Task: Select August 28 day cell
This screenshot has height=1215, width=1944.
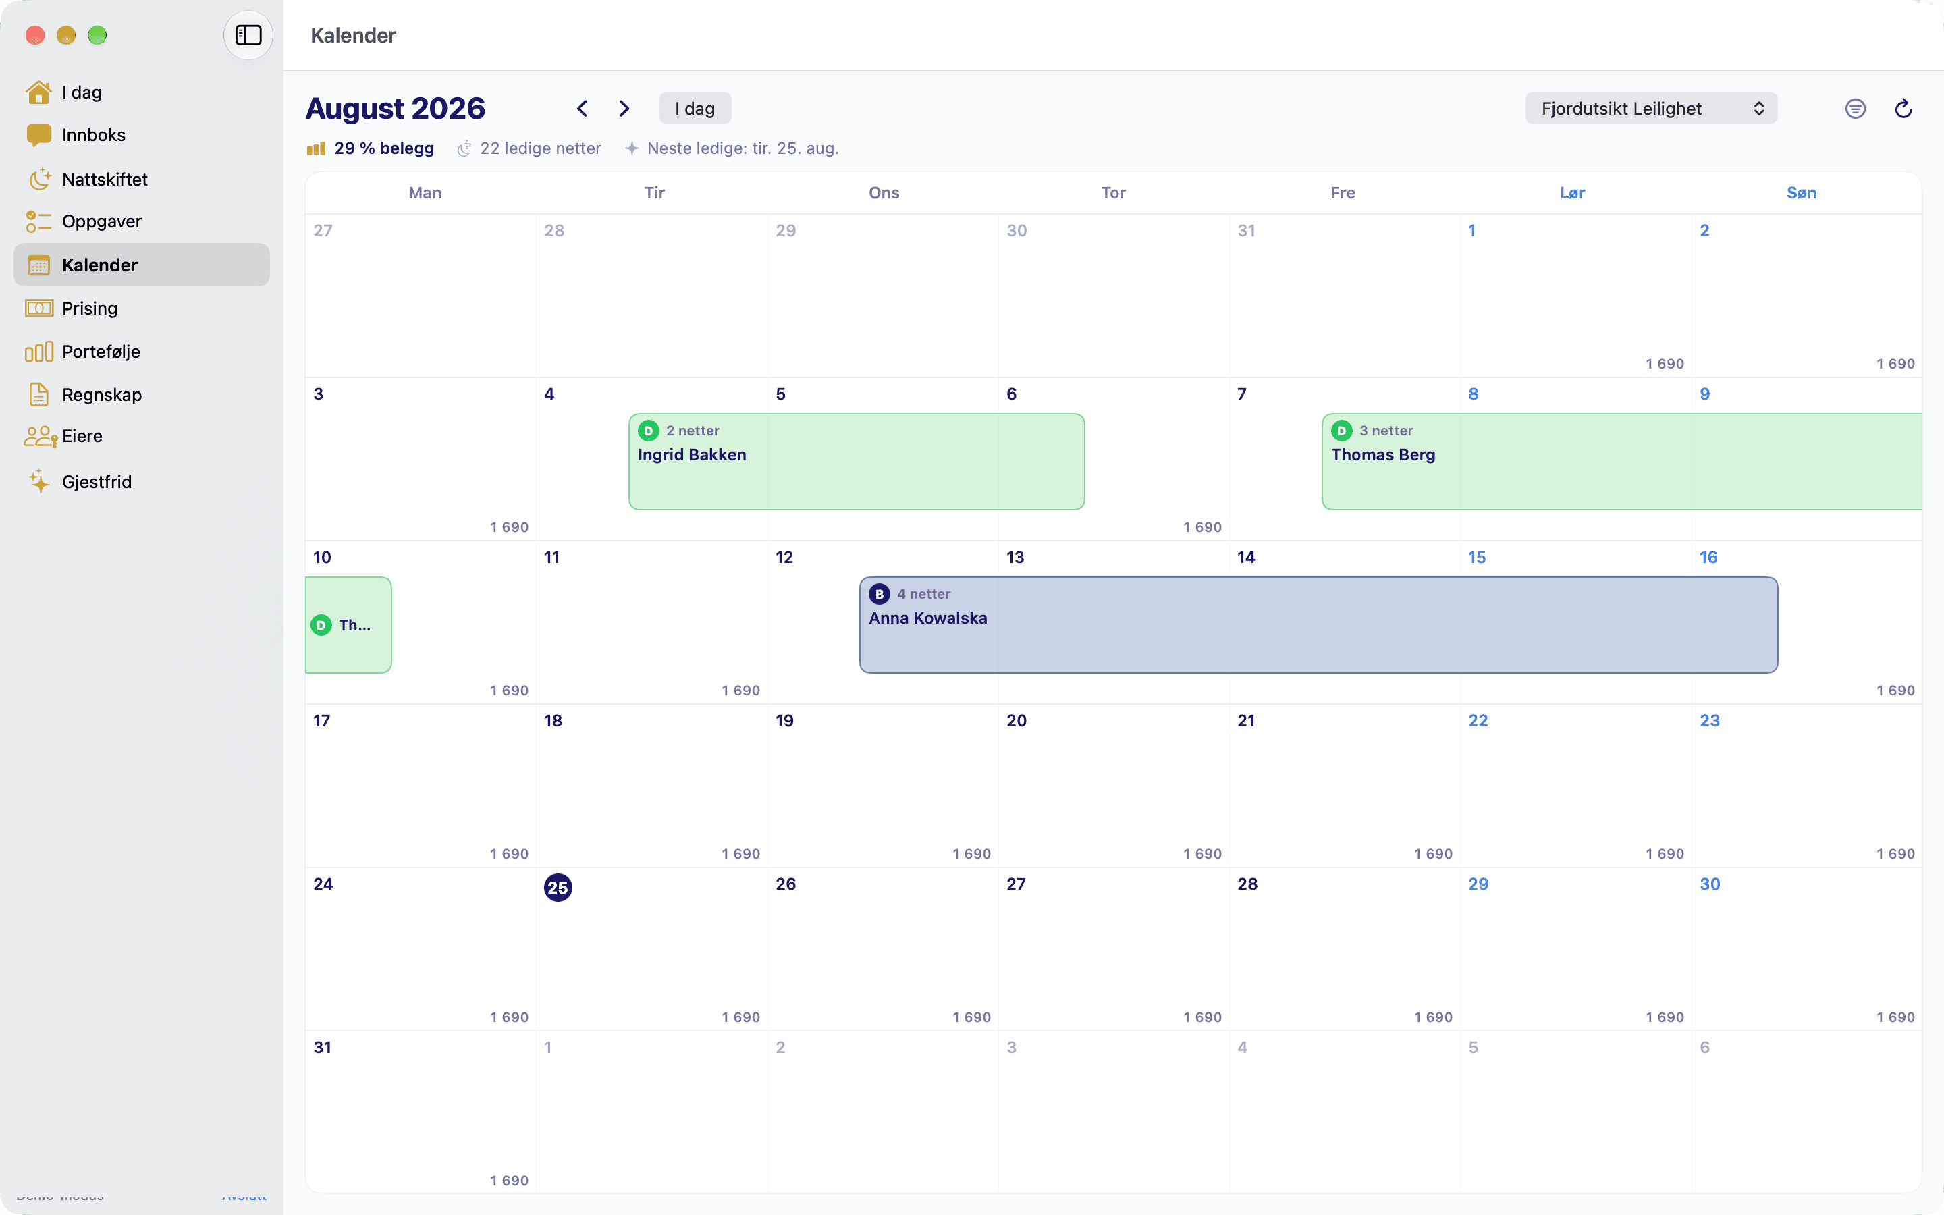Action: pyautogui.click(x=1344, y=949)
